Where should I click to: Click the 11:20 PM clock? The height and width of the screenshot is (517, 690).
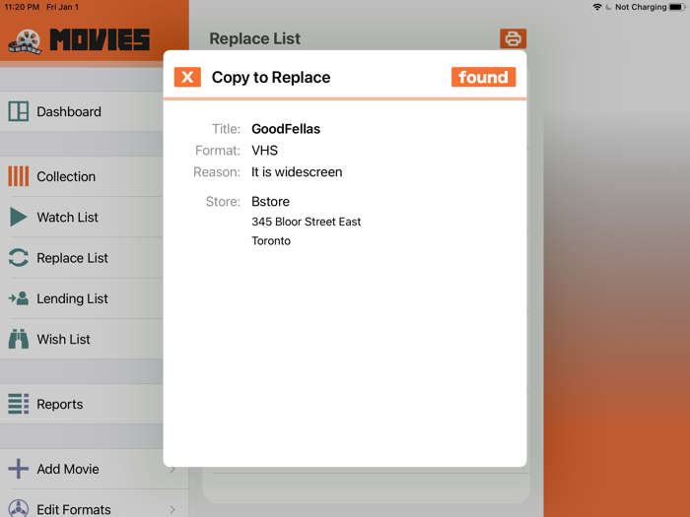pyautogui.click(x=22, y=7)
